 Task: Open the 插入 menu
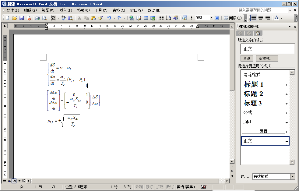[65, 10]
